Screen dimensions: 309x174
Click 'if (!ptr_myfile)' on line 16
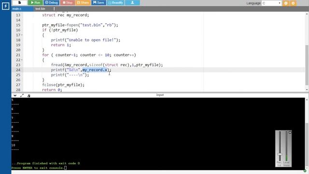[60, 30]
